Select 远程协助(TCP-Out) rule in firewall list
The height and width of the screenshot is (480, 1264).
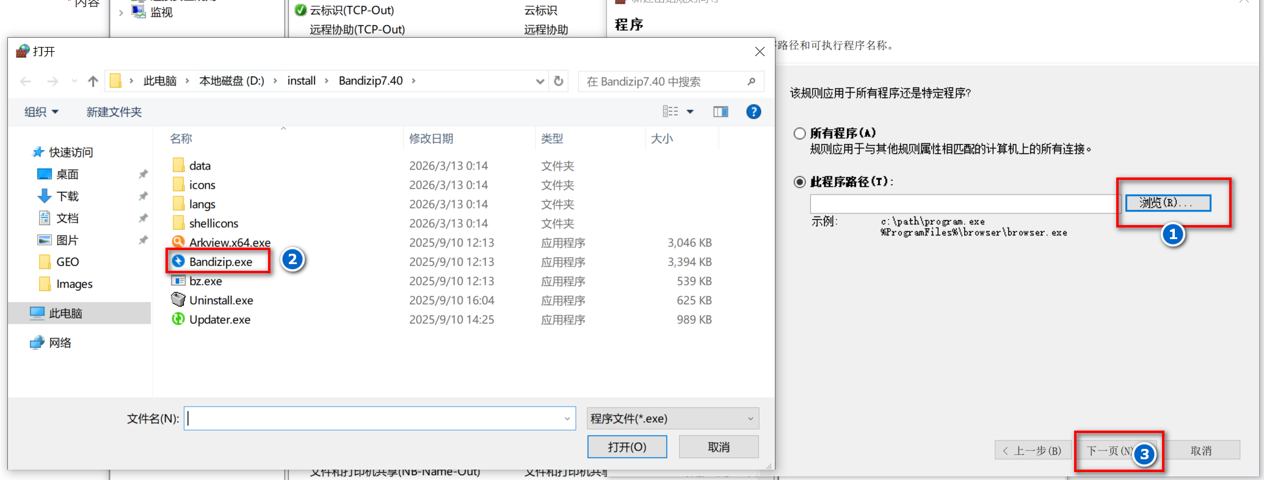(357, 29)
